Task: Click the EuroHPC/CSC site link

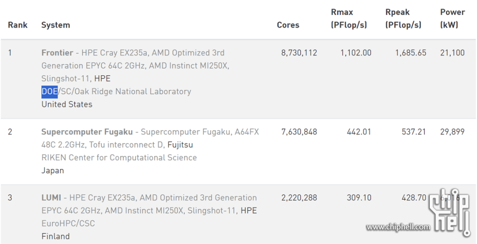Action: point(68,224)
